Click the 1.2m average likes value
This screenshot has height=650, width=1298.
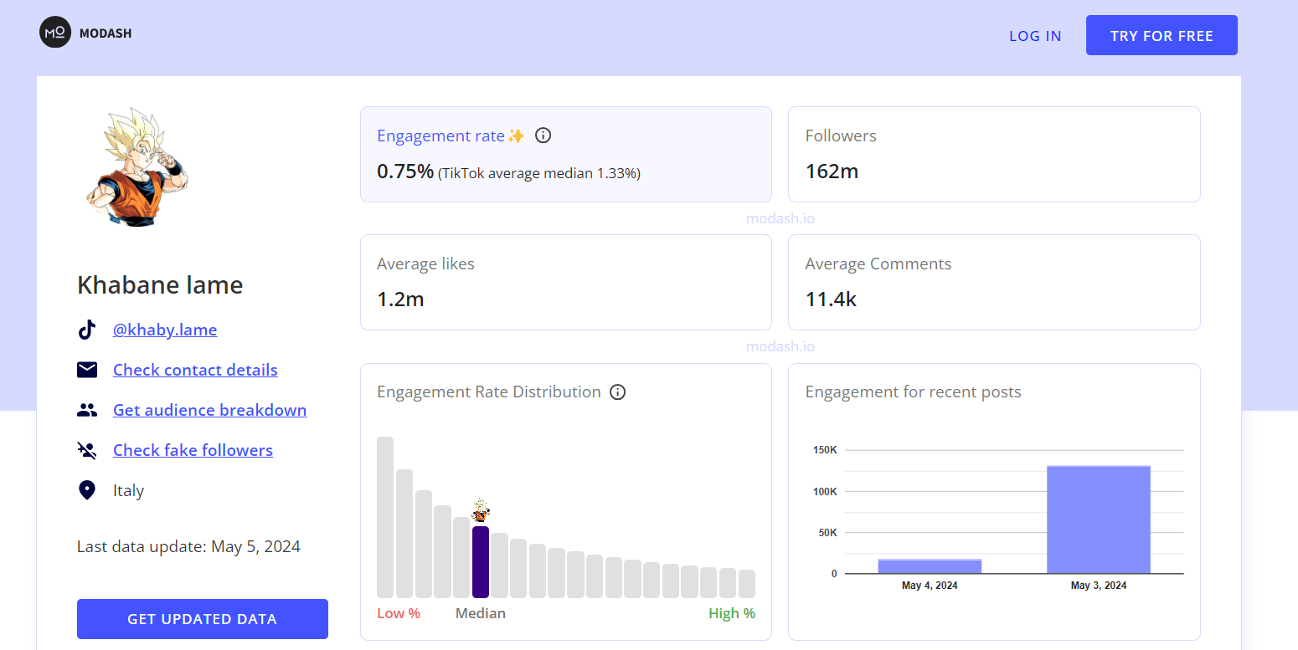400,299
